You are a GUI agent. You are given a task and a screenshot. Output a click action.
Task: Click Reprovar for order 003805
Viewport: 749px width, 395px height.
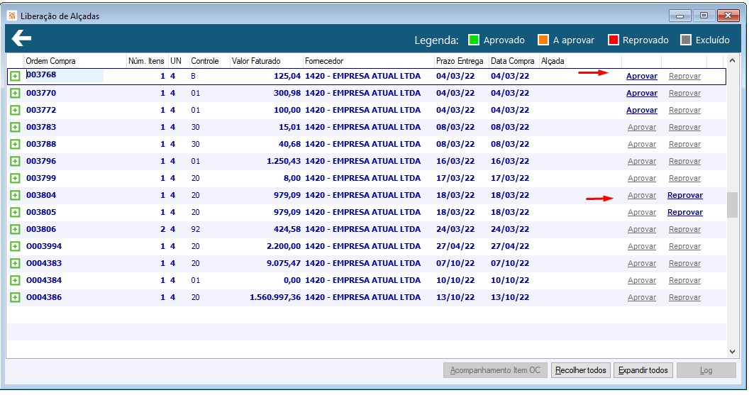[x=685, y=213]
